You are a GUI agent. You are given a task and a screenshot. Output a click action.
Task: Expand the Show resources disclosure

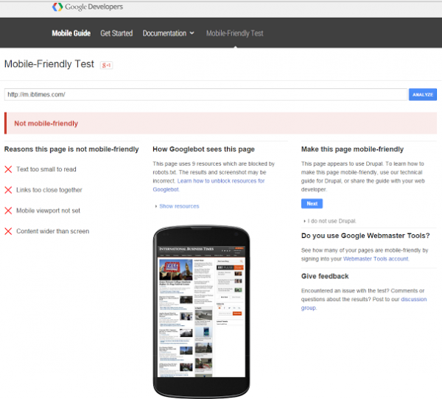coord(178,206)
